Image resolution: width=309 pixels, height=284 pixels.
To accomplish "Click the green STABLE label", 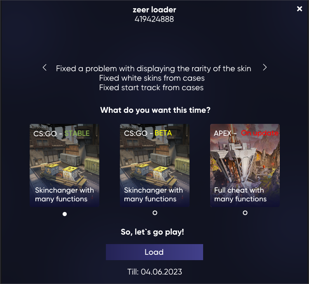I will point(77,133).
